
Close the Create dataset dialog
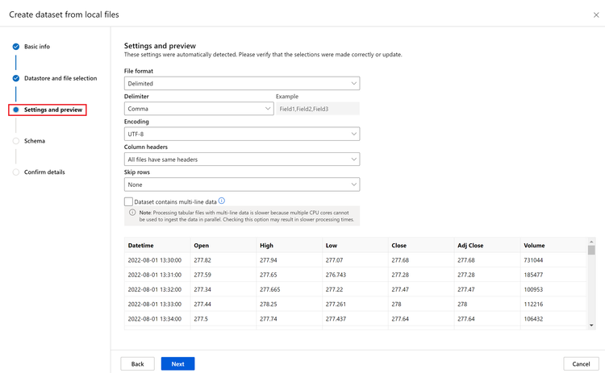(596, 15)
